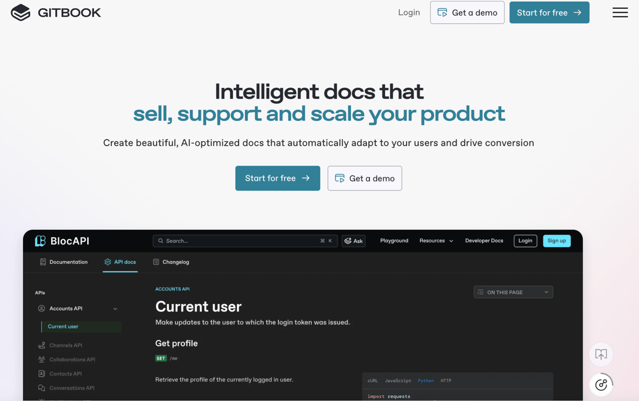This screenshot has height=401, width=639.
Task: Select Current user in the sidebar
Action: click(x=63, y=326)
